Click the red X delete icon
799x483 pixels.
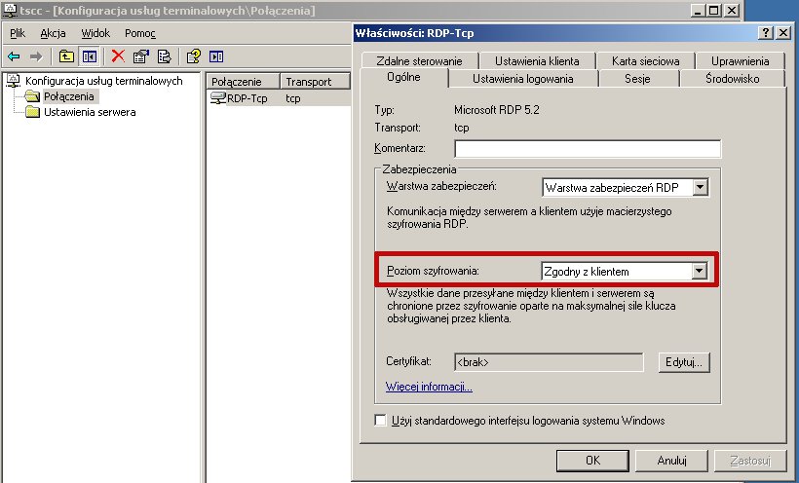[x=118, y=56]
